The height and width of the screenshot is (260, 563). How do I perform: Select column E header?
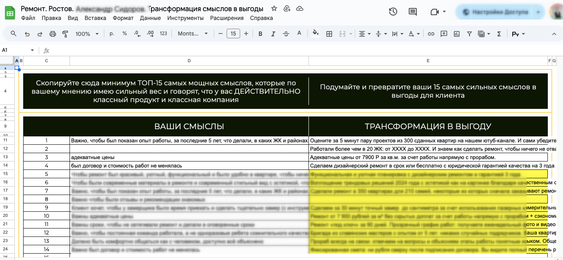(428, 61)
